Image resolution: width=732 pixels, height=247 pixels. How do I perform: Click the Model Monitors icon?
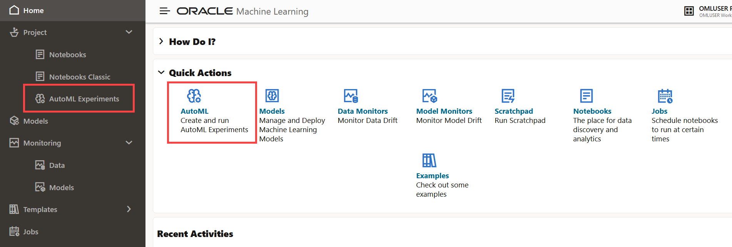pos(430,96)
